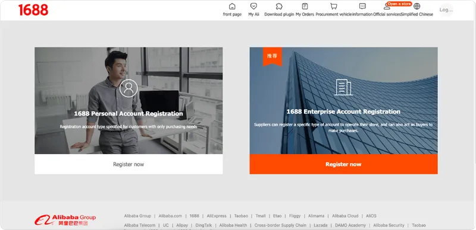476x230 pixels.
Task: Open the Etao footer link
Action: pyautogui.click(x=277, y=216)
